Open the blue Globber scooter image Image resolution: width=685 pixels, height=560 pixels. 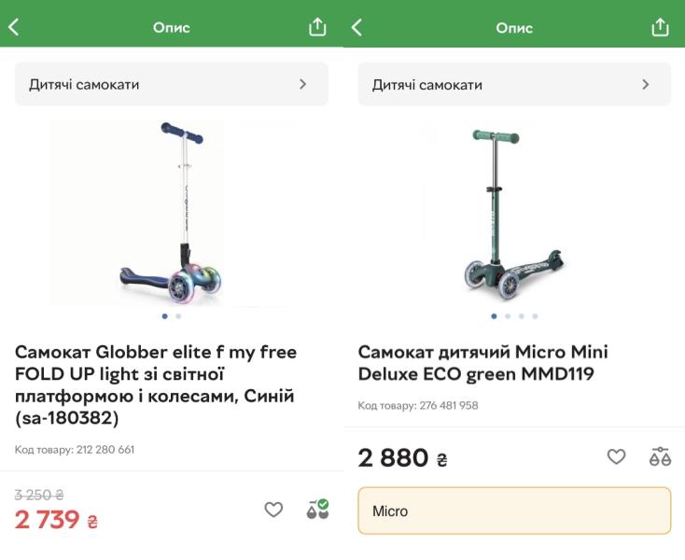(x=170, y=213)
